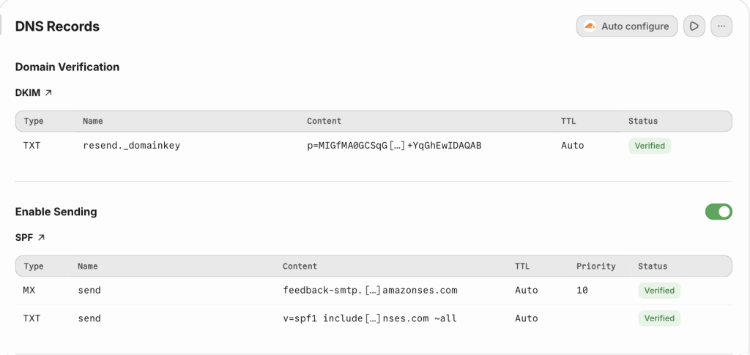The image size is (750, 355).
Task: Click the DNS Records heading
Action: 57,26
